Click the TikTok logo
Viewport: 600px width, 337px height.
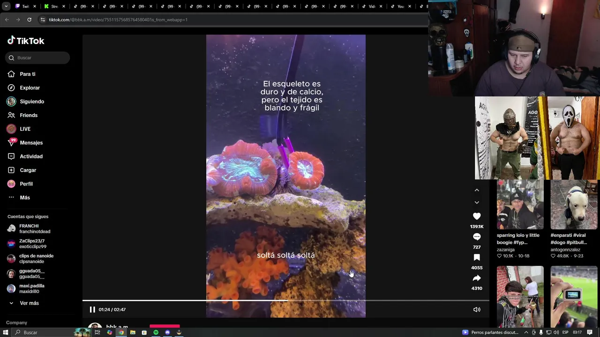[26, 41]
